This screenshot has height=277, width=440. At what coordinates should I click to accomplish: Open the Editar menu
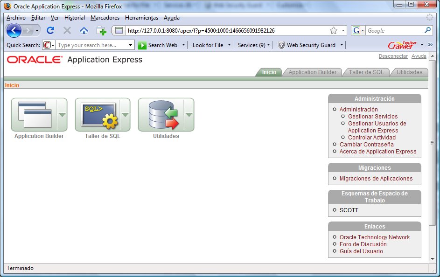38,18
